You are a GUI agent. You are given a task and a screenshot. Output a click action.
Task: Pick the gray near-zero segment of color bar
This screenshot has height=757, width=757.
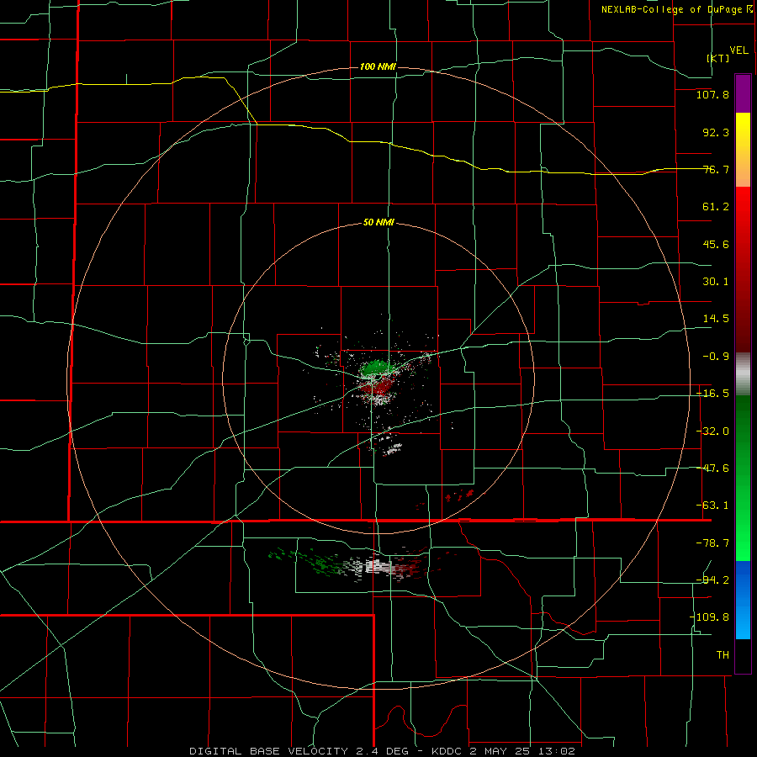click(743, 374)
